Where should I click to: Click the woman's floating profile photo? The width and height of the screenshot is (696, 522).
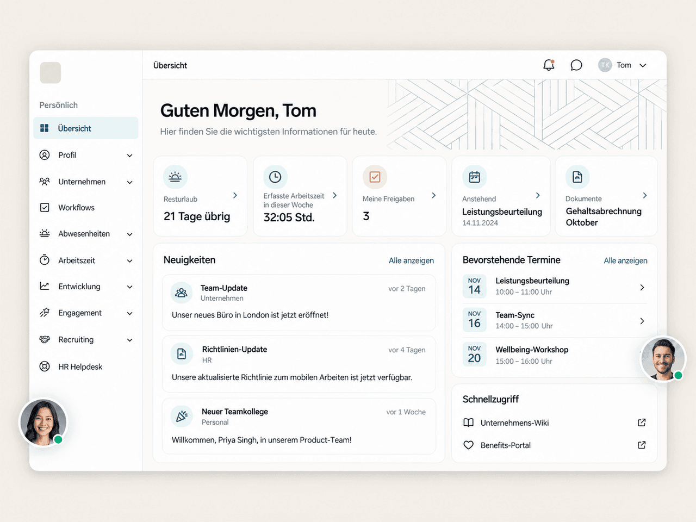[43, 422]
